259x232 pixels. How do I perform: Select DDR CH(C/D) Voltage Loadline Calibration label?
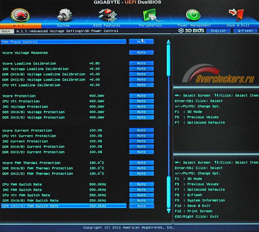(44, 80)
